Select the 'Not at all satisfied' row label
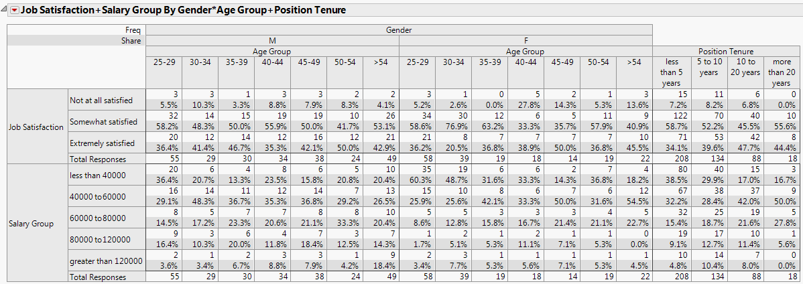The image size is (803, 284). coord(101,100)
